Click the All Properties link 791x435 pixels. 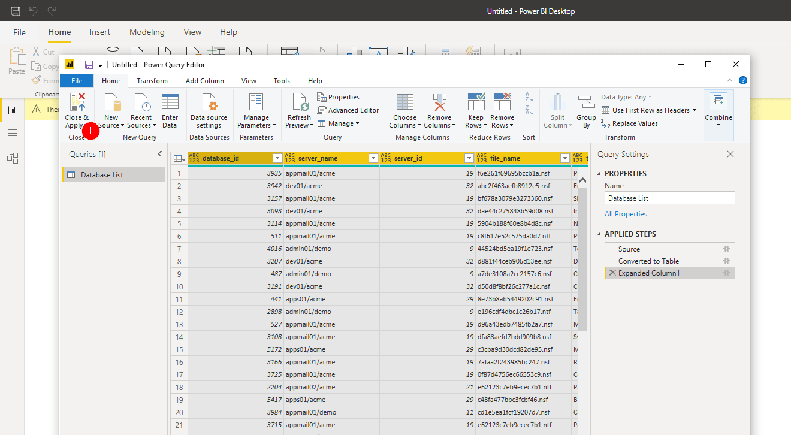coord(626,214)
